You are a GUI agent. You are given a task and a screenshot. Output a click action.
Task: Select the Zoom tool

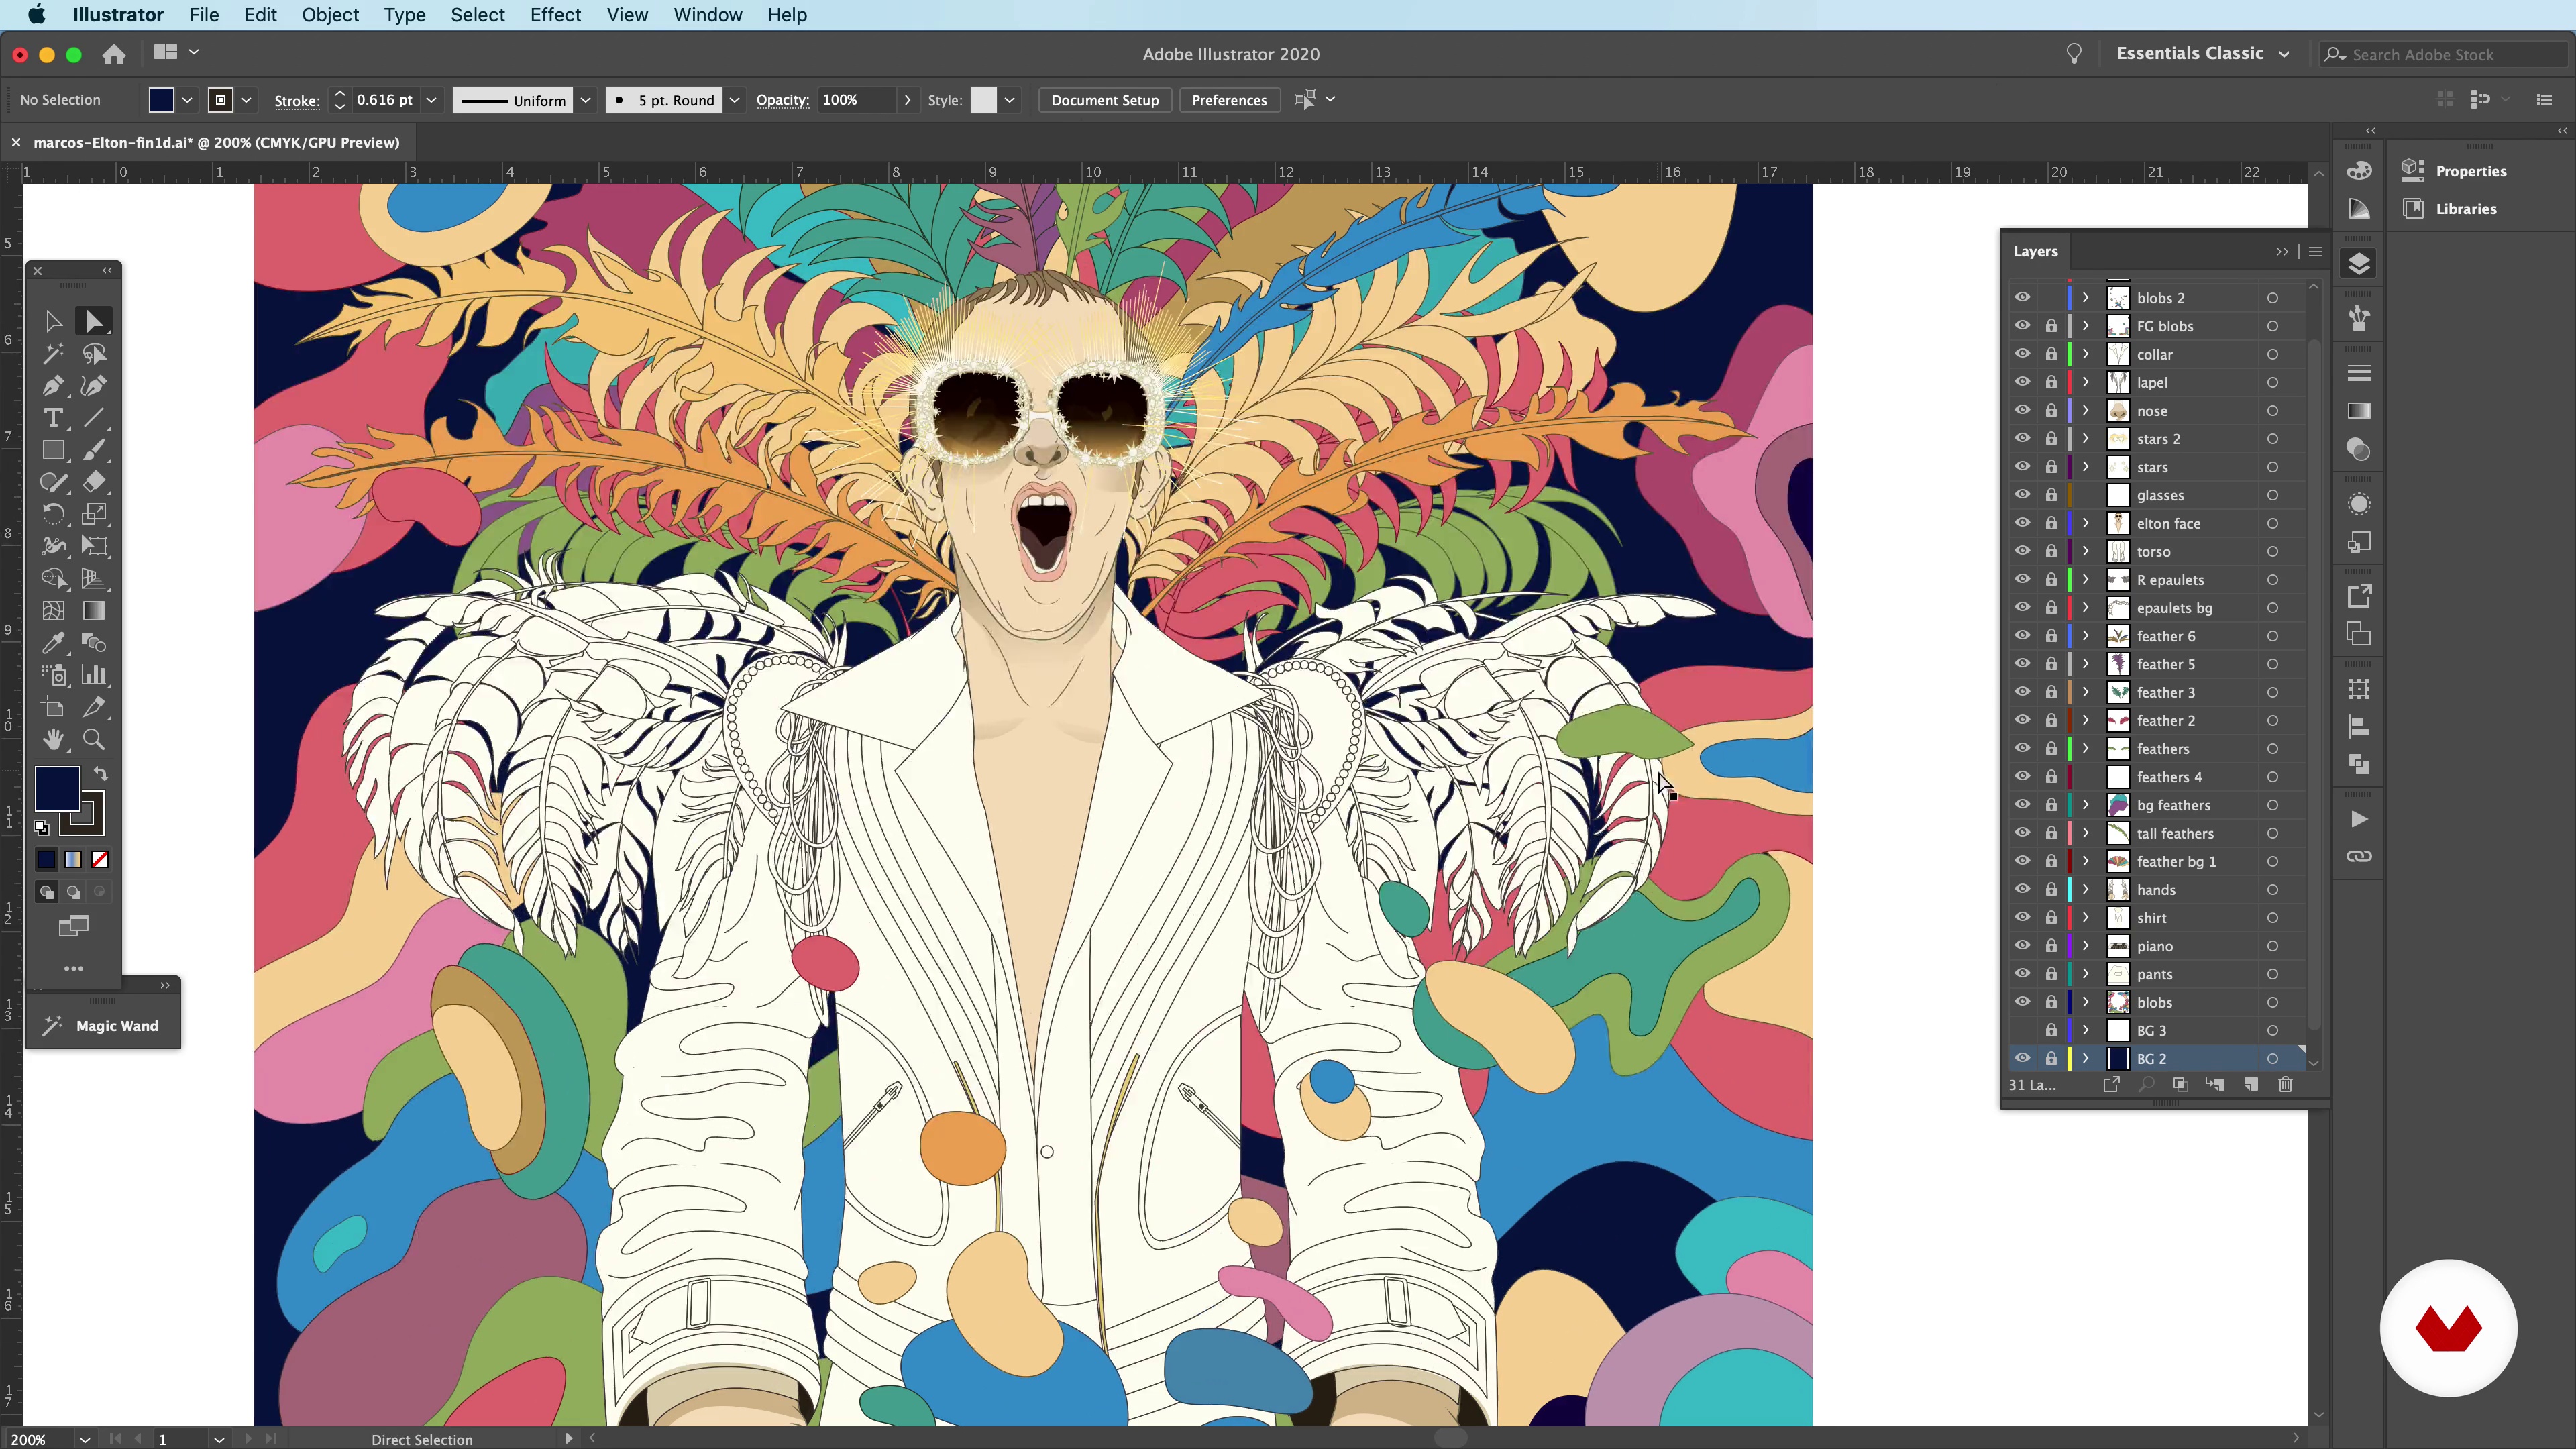pos(94,740)
